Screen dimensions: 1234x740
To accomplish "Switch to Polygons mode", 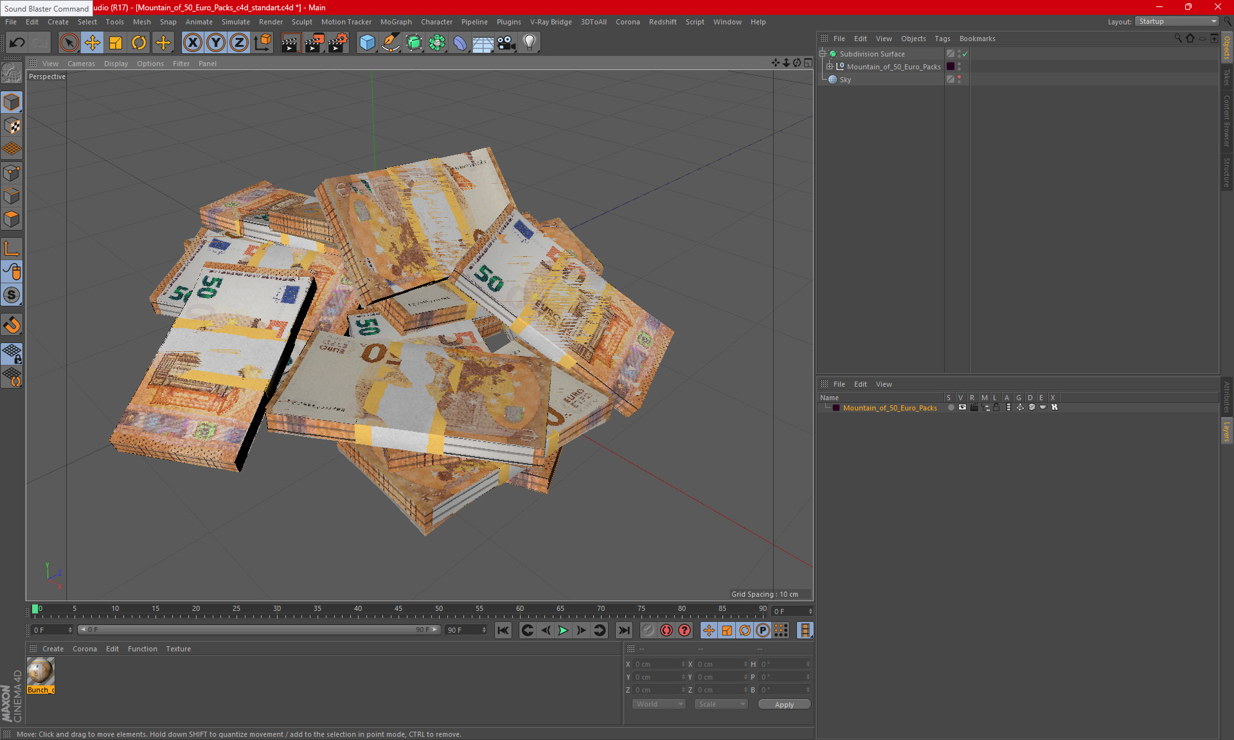I will point(12,219).
